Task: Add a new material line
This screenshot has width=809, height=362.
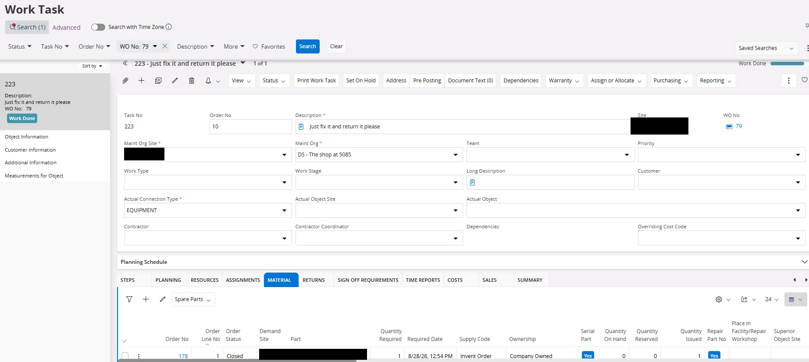Action: [146, 299]
